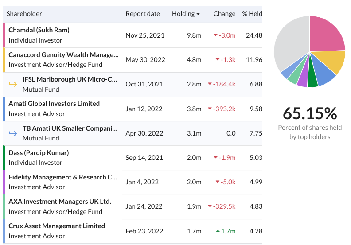Click the red down arrow next to -1.9m

pos(215,157)
